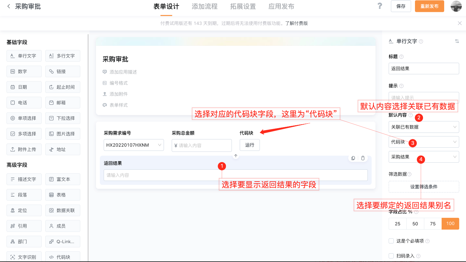This screenshot has height=262, width=466.
Task: Click the 采购总金额 input field
Action: coord(202,145)
